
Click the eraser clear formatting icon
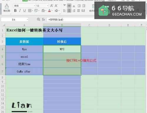click(x=56, y=11)
